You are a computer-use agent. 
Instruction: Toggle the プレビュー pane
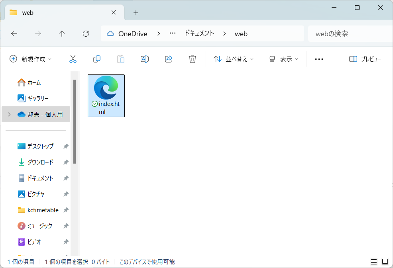pos(365,59)
